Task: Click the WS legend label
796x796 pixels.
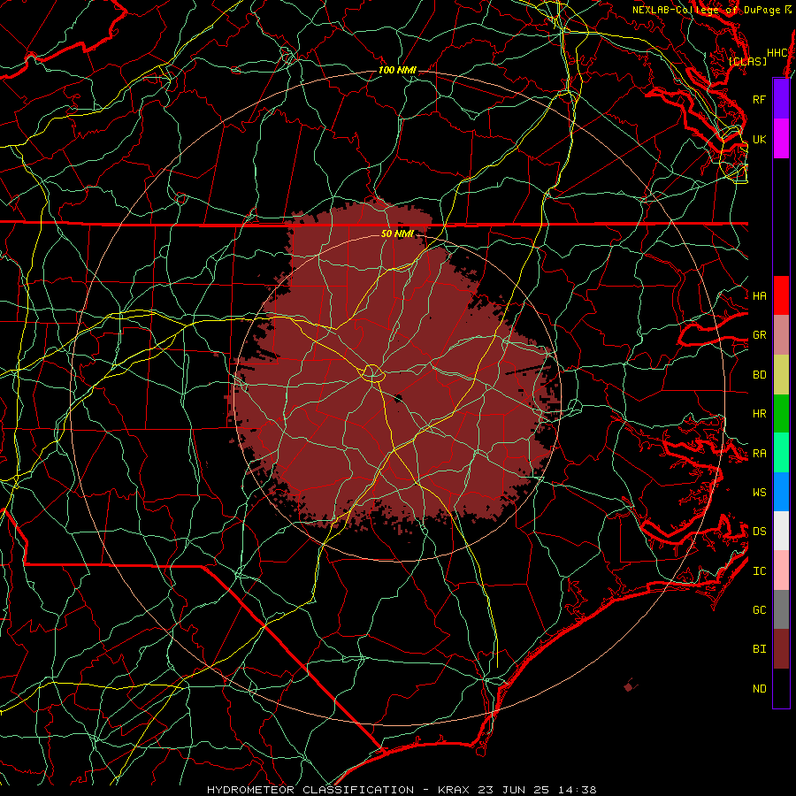Action: 760,492
